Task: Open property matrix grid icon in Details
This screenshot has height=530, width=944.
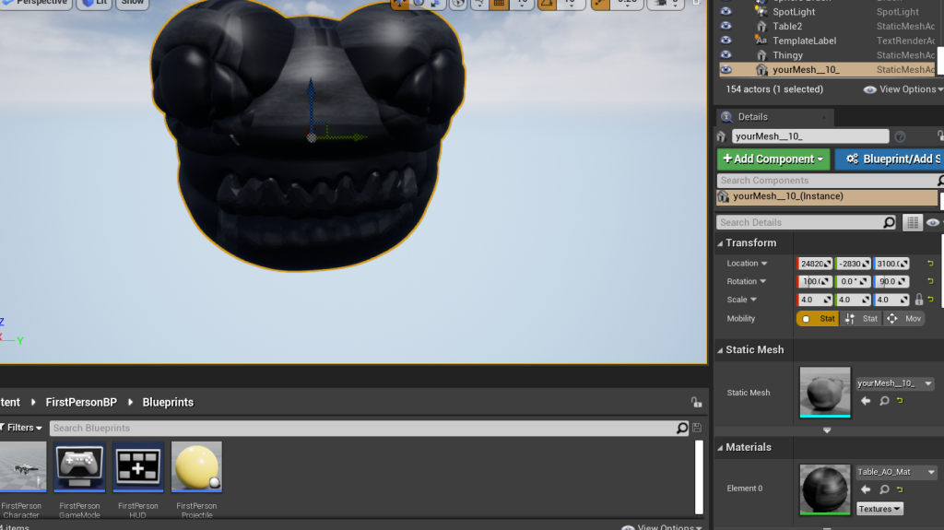Action: coord(912,222)
